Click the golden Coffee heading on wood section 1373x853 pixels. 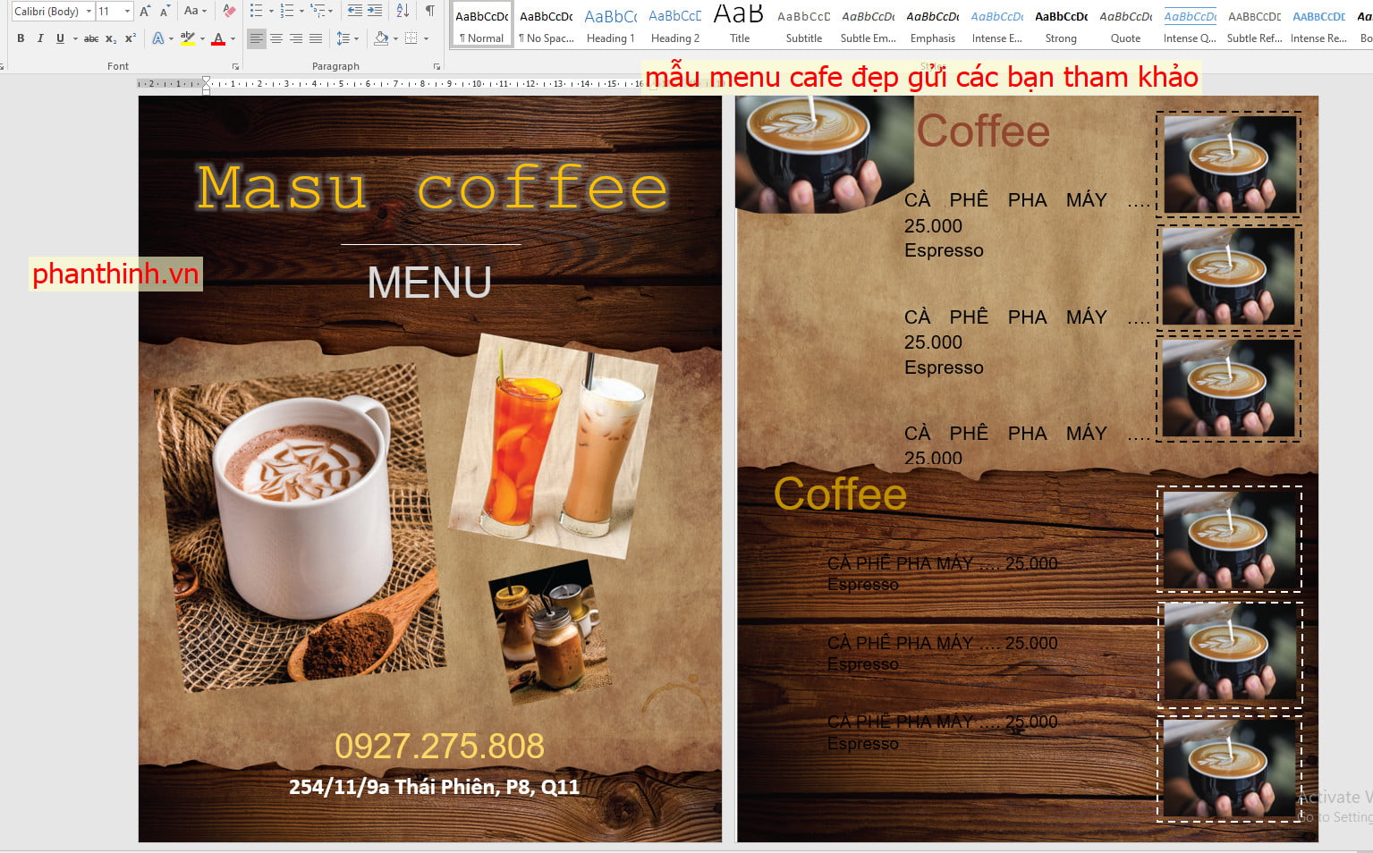click(x=840, y=494)
